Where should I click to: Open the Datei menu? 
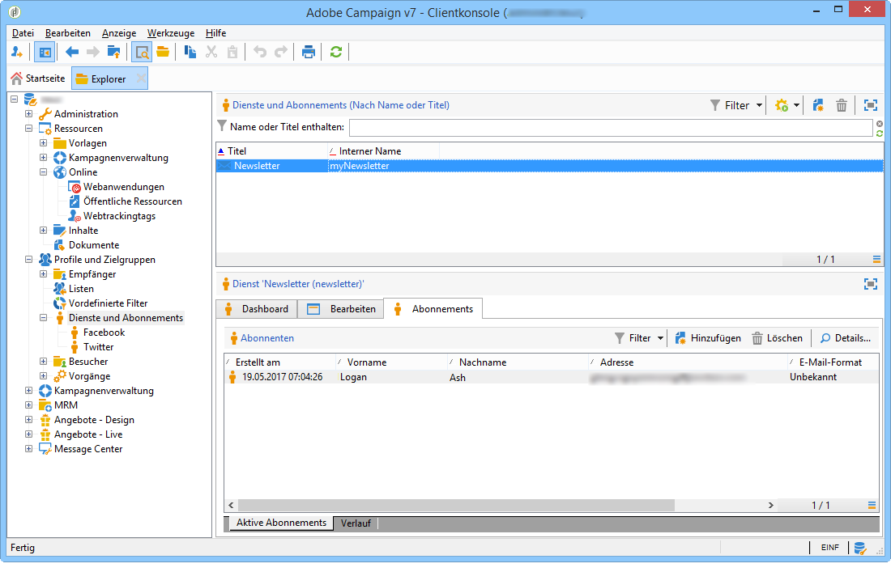pos(23,33)
